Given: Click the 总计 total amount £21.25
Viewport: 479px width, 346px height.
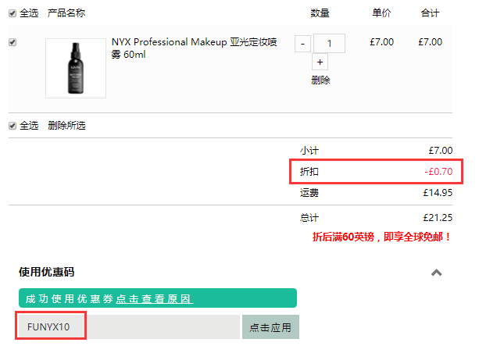Looking at the screenshot, I should click(x=438, y=218).
